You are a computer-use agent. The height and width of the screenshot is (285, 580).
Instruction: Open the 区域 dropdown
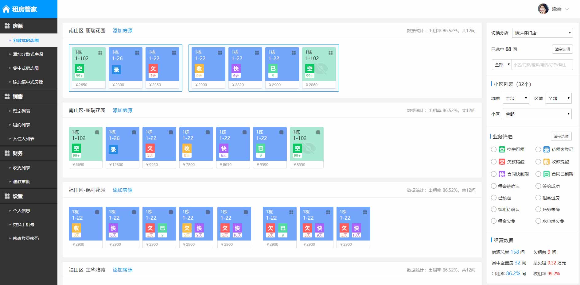(559, 98)
